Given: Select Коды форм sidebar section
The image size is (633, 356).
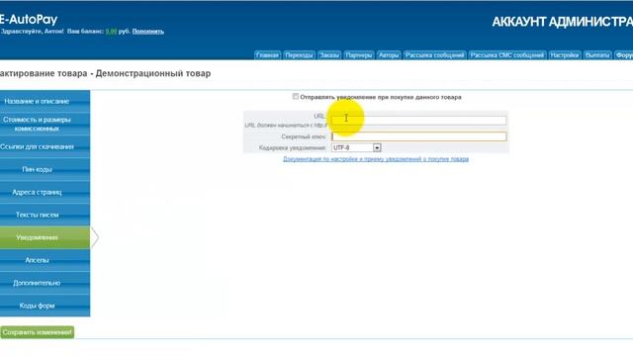Looking at the screenshot, I should (45, 306).
